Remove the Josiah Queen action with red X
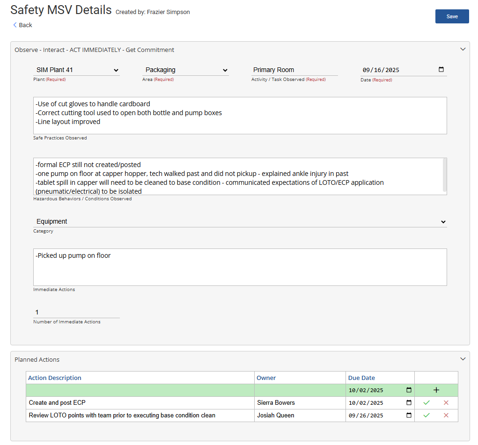The width and height of the screenshot is (478, 445). (x=446, y=416)
